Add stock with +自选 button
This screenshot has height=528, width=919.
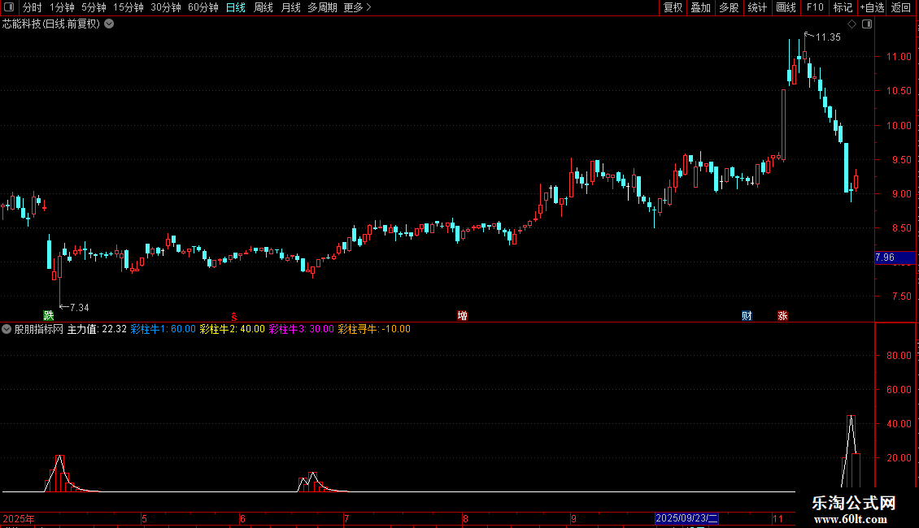(x=872, y=7)
